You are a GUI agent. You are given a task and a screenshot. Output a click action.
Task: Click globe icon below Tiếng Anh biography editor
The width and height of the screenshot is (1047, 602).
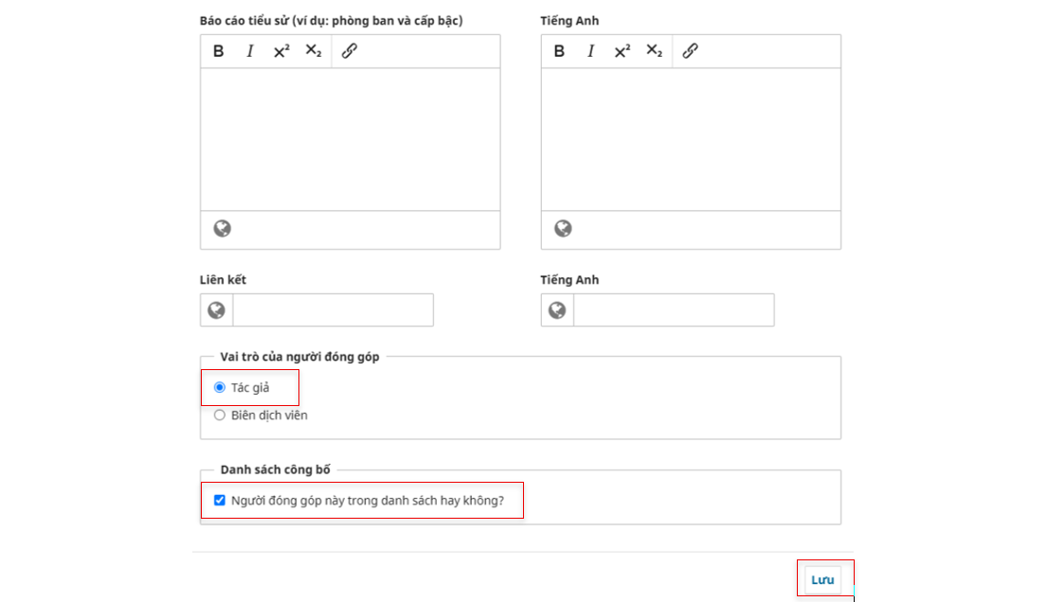click(x=563, y=228)
